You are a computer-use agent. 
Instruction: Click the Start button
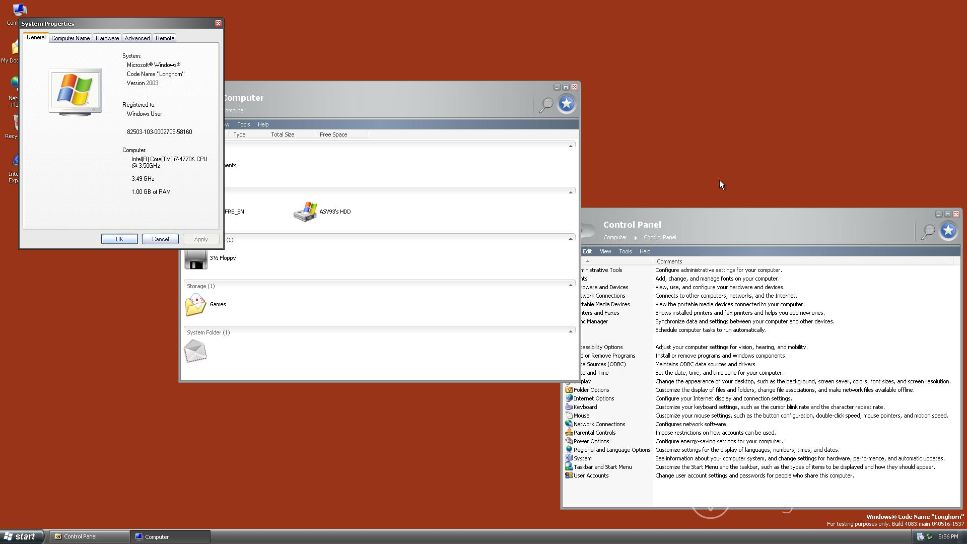tap(21, 536)
